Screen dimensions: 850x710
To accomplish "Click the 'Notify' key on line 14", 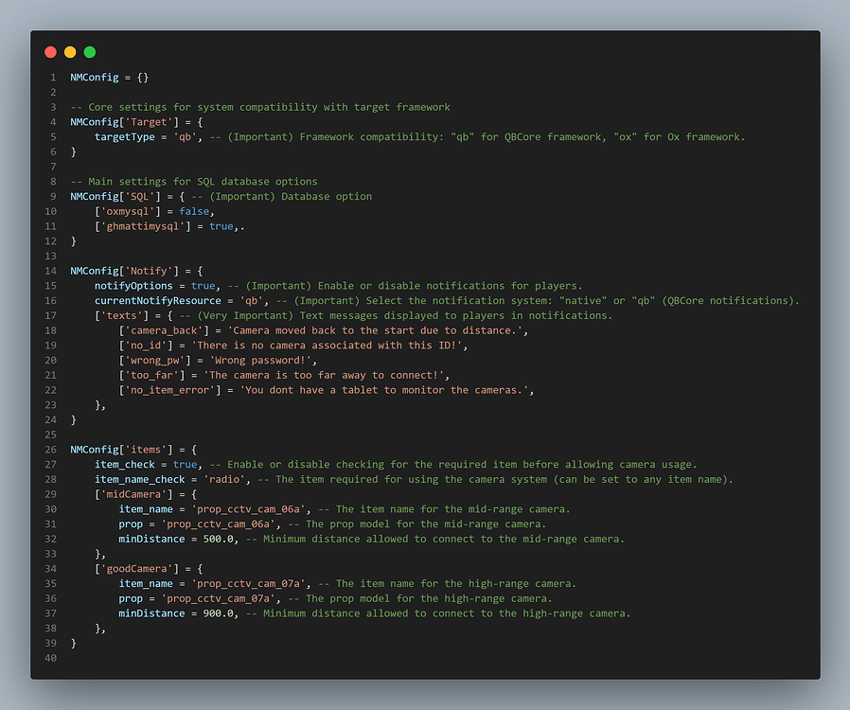I will 149,271.
